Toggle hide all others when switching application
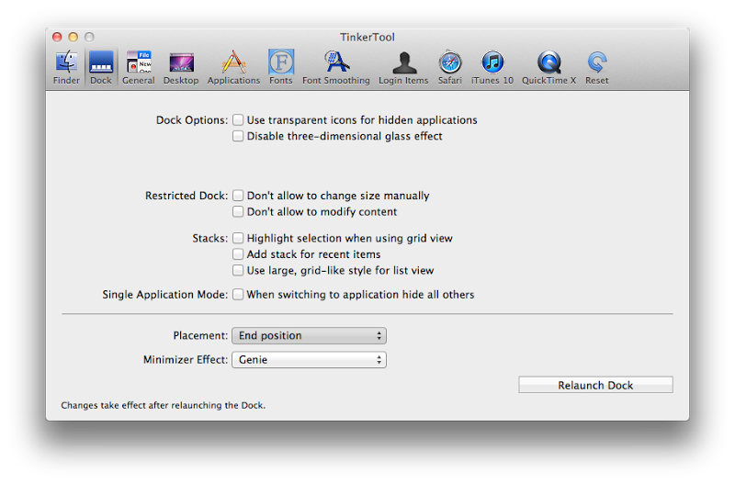 238,294
